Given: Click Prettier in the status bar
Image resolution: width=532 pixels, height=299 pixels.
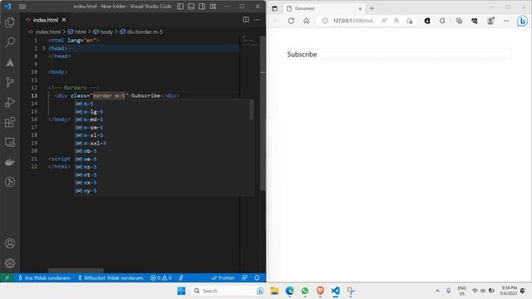Looking at the screenshot, I should pyautogui.click(x=224, y=277).
